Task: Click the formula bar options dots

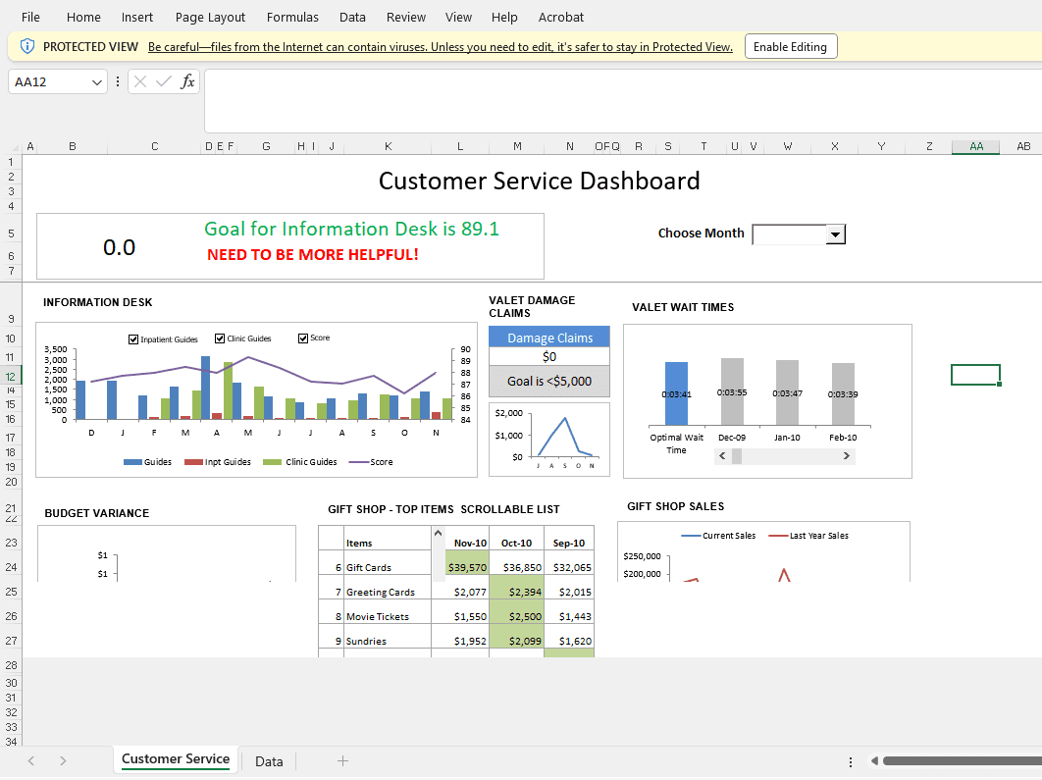Action: point(118,81)
